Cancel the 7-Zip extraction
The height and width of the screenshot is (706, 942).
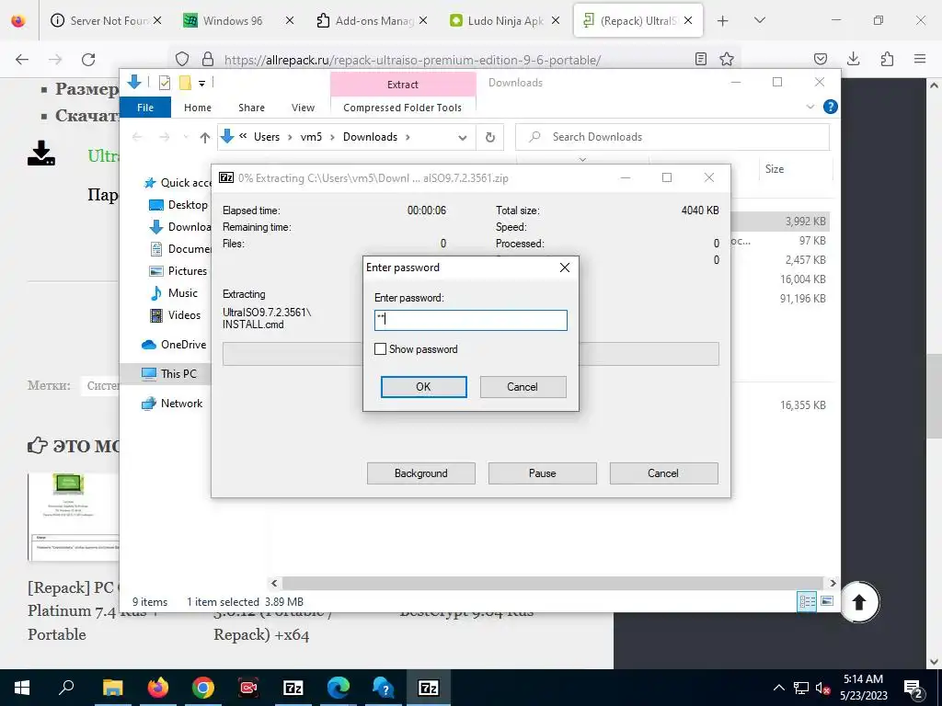(663, 473)
